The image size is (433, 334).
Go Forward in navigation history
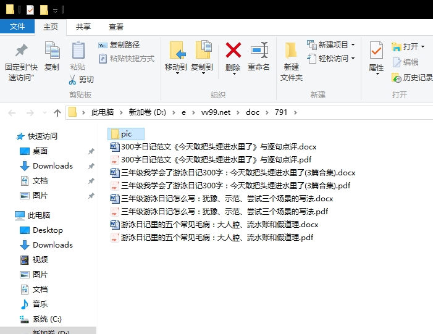[x=30, y=112]
